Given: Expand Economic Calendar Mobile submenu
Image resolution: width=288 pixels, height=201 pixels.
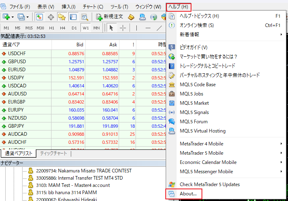Looking at the screenshot, I should pyautogui.click(x=226, y=162).
